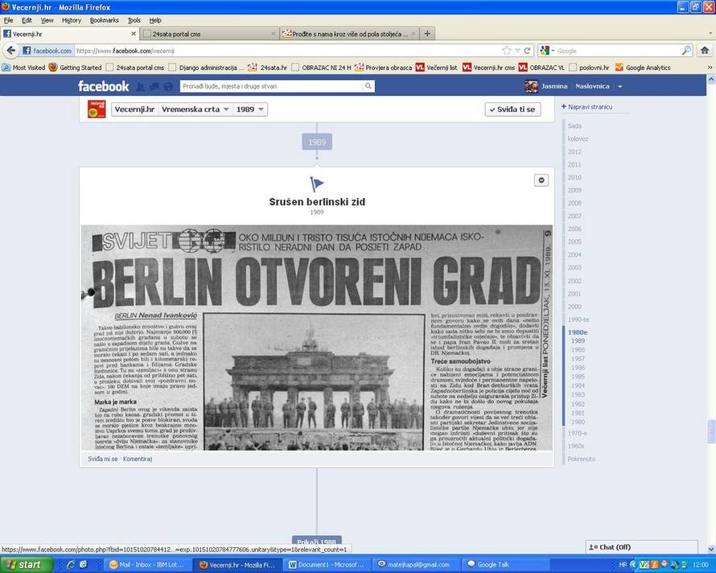Viewport: 716px width, 573px height.
Task: Open the Berlin newspaper clipping image
Action: point(317,338)
